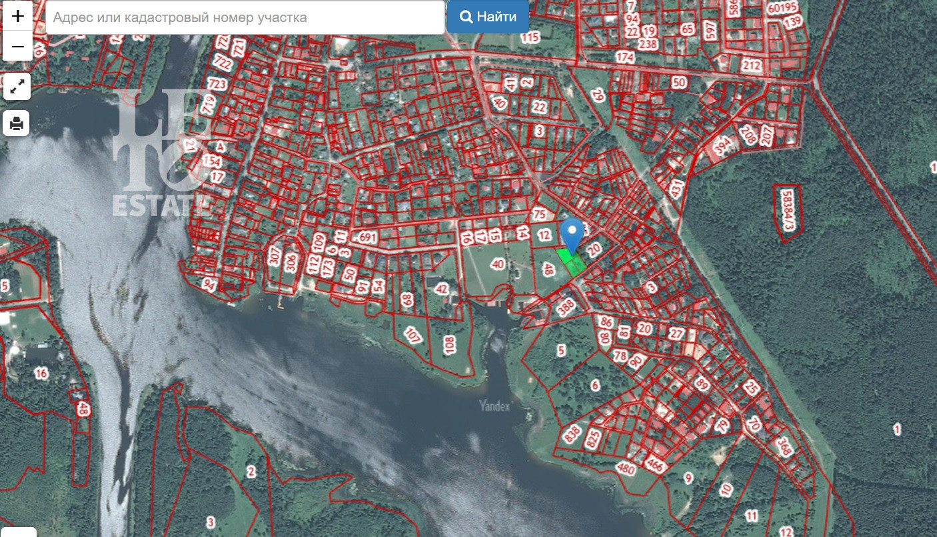
Task: Zoom out of the map with minus button
Action: coord(17,46)
